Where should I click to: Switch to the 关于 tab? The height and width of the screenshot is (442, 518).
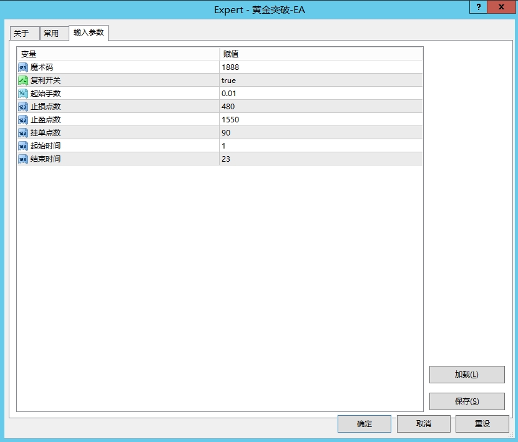(22, 34)
